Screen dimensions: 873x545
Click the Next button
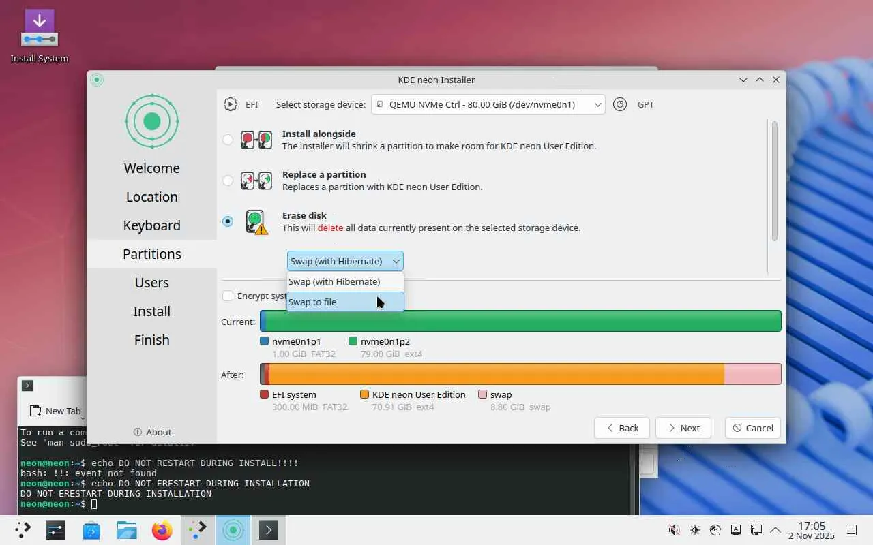coord(683,428)
